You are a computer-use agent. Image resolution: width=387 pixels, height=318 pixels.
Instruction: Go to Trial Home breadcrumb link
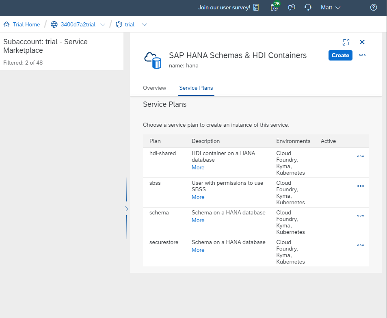coord(26,25)
